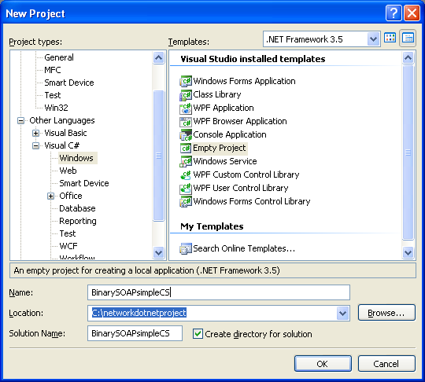This screenshot has height=382, width=425.
Task: Select General in Project types tree
Action: click(59, 57)
